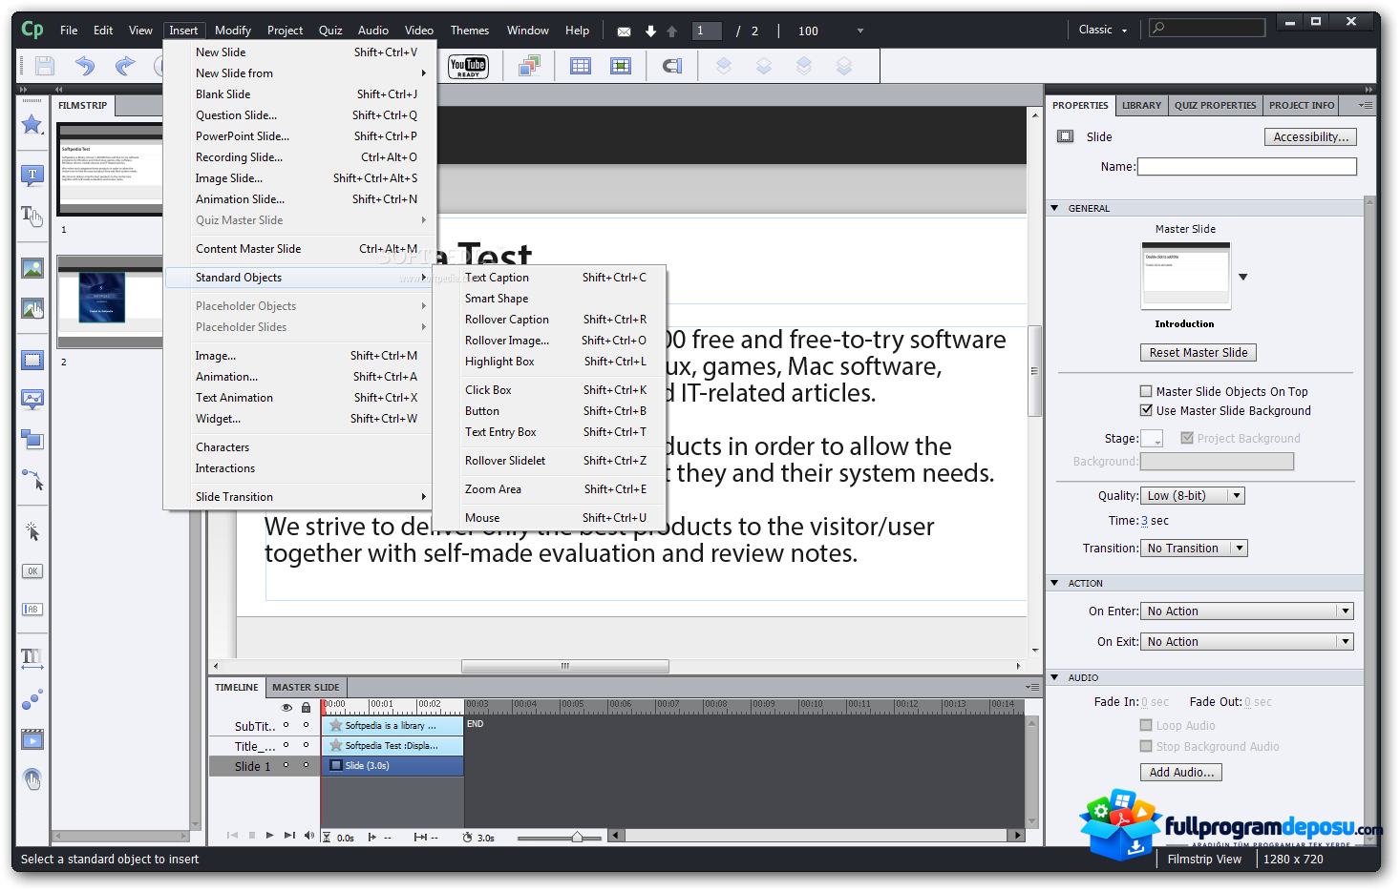1400x891 pixels.
Task: Click the stage horizontal scrollbar thumb
Action: tap(565, 666)
